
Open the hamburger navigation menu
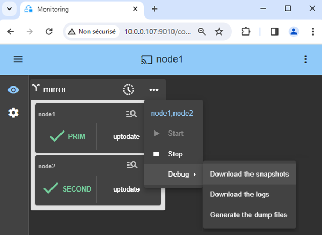point(18,59)
